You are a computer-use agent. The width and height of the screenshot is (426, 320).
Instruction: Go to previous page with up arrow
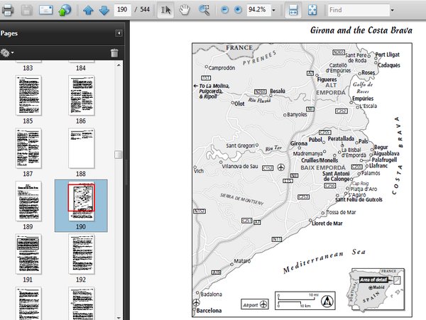click(x=88, y=11)
